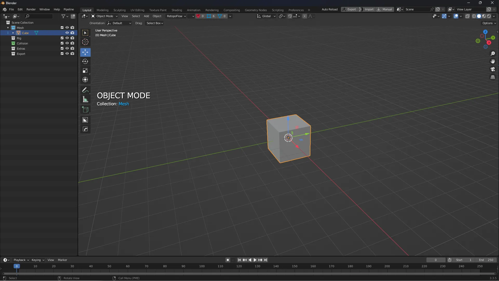
Task: Open the Select Box drag dropdown
Action: click(155, 23)
